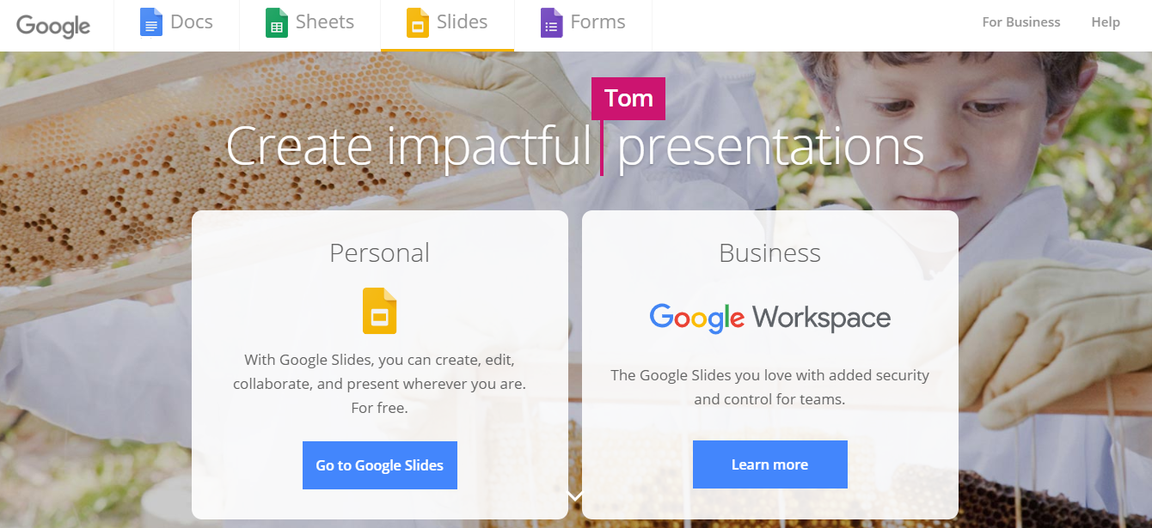The image size is (1152, 528).
Task: Click the yellow Slides icon in navigation
Action: click(418, 22)
